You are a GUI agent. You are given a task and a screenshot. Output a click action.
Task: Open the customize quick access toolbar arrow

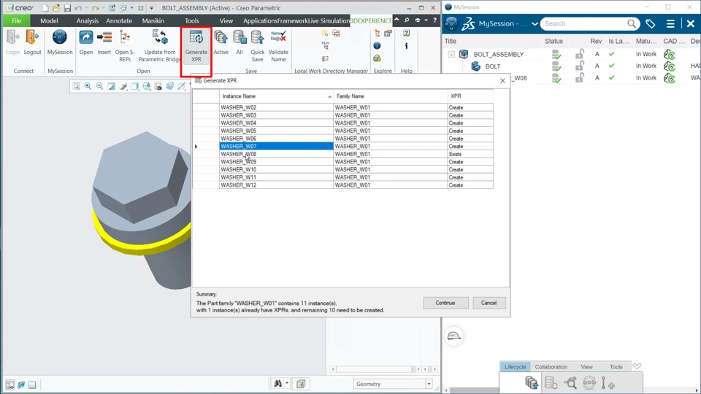152,8
